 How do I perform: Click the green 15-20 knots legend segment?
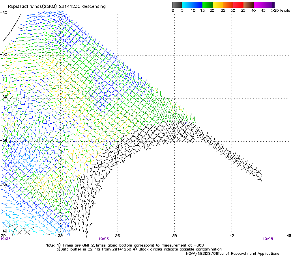coord(208,5)
